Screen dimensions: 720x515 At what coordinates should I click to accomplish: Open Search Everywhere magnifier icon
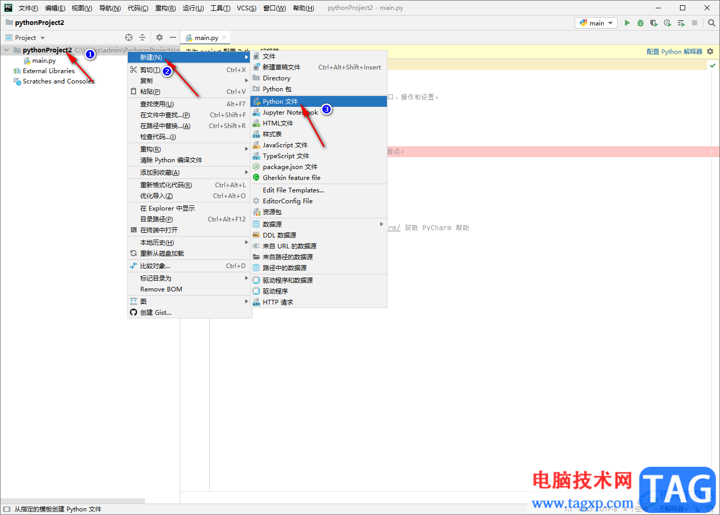(712, 23)
